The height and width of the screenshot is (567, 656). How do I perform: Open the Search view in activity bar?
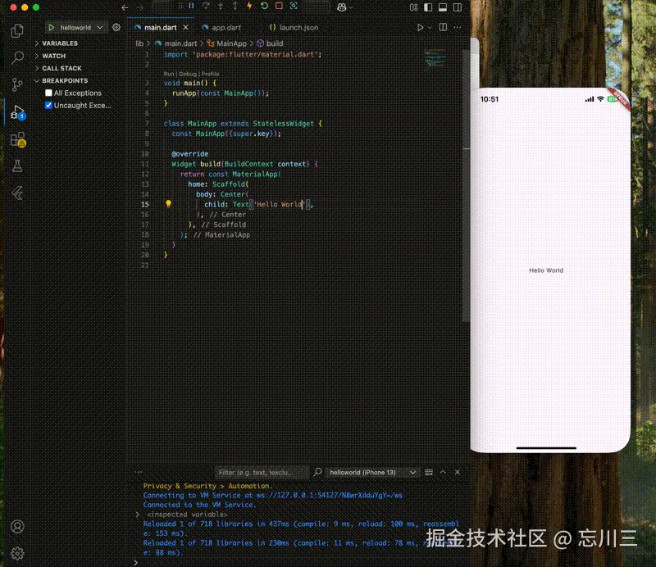coord(17,57)
